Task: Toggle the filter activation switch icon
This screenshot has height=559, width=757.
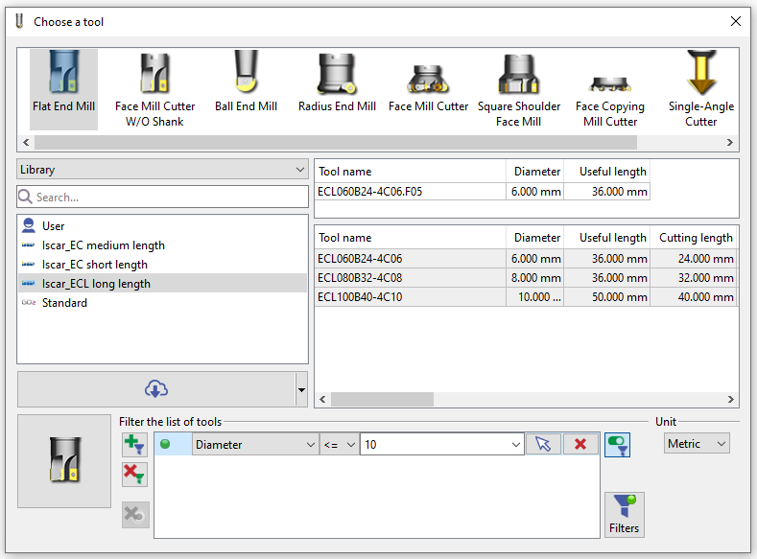Action: (617, 445)
